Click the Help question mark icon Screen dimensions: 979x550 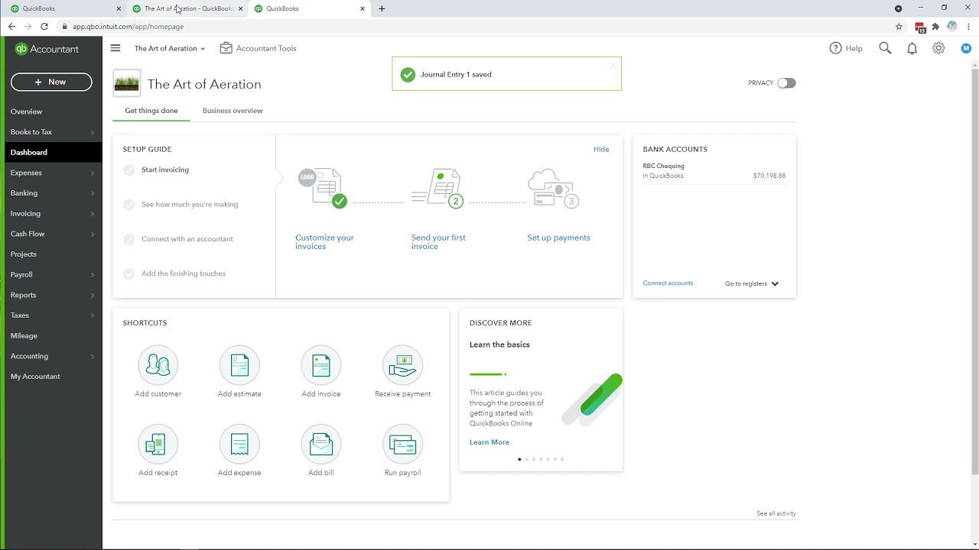tap(836, 48)
